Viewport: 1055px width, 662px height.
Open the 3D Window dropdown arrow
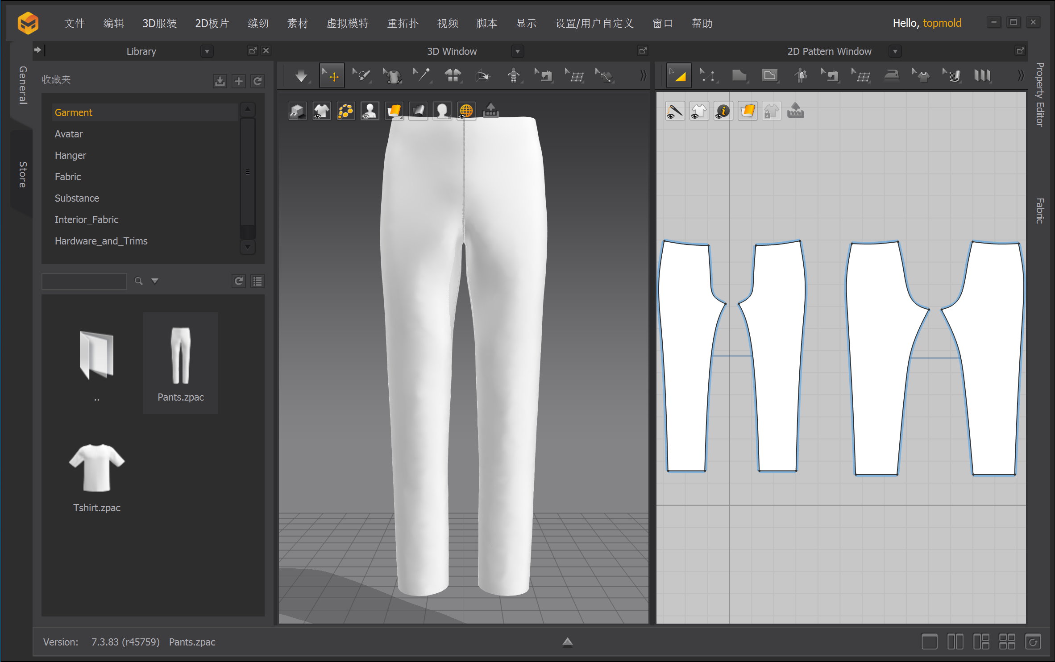click(x=517, y=51)
